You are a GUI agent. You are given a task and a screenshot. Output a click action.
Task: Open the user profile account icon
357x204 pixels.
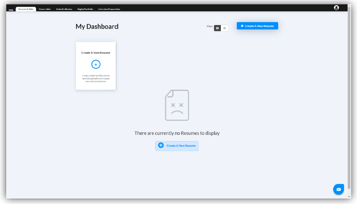pyautogui.click(x=336, y=7)
